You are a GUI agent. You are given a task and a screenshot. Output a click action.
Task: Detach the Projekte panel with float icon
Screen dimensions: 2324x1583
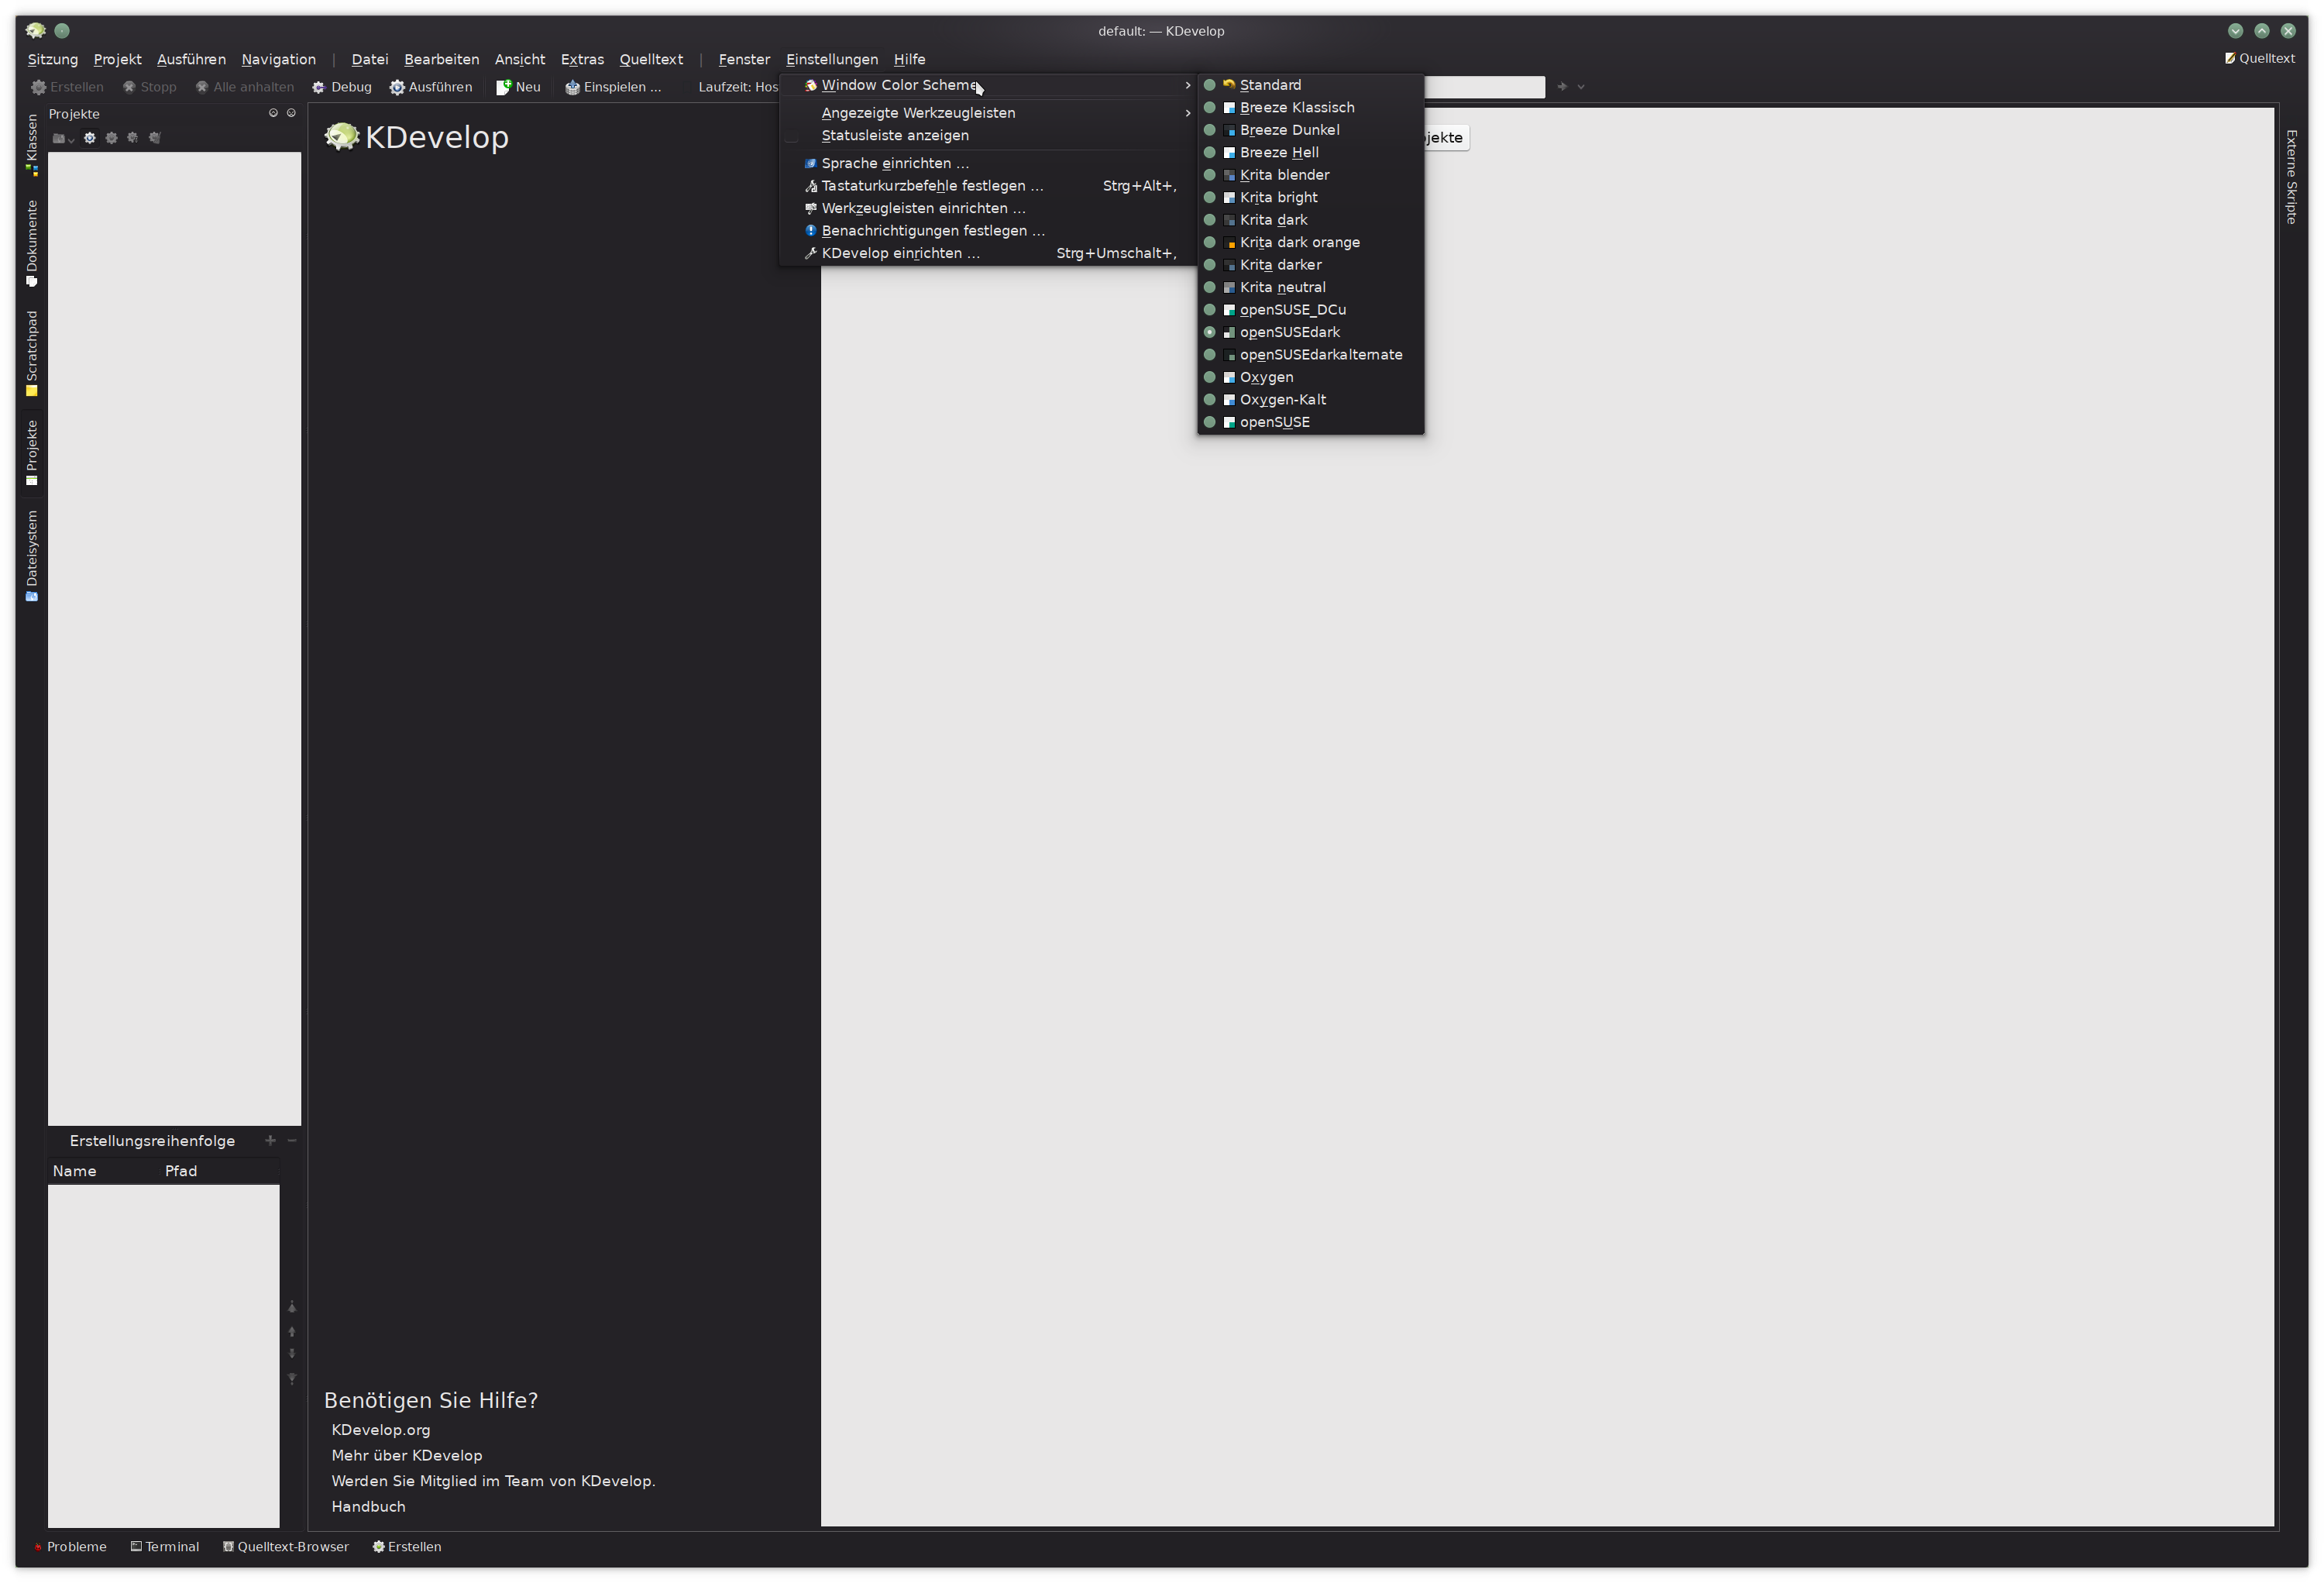pyautogui.click(x=273, y=113)
